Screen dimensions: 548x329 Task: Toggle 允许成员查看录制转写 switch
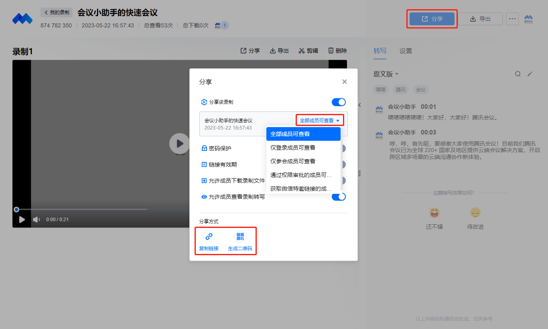[339, 197]
